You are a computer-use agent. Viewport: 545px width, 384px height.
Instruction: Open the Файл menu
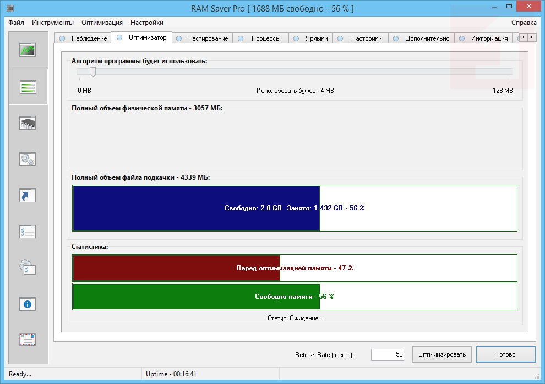click(x=17, y=23)
